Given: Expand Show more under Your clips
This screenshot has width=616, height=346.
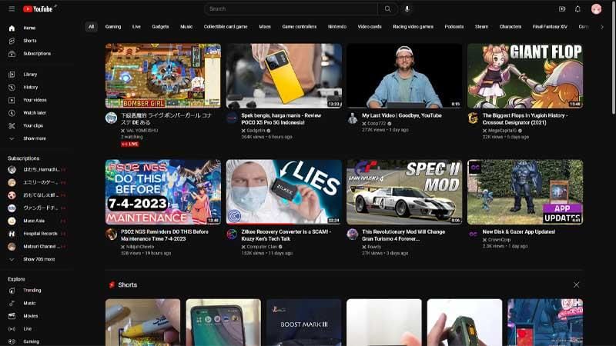Looking at the screenshot, I should click(34, 138).
